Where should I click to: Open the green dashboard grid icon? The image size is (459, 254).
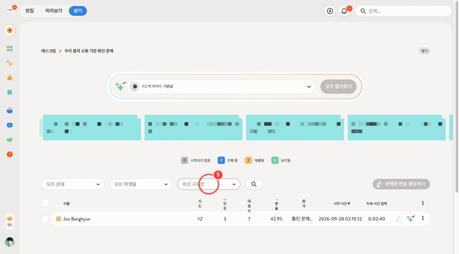[x=10, y=49]
